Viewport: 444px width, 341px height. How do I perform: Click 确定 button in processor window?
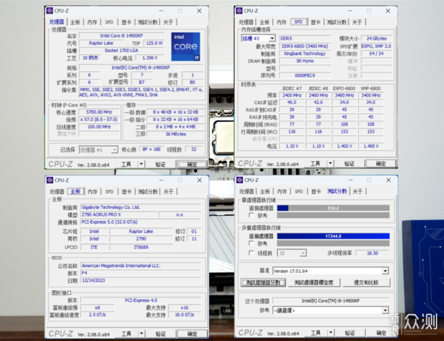click(x=192, y=164)
